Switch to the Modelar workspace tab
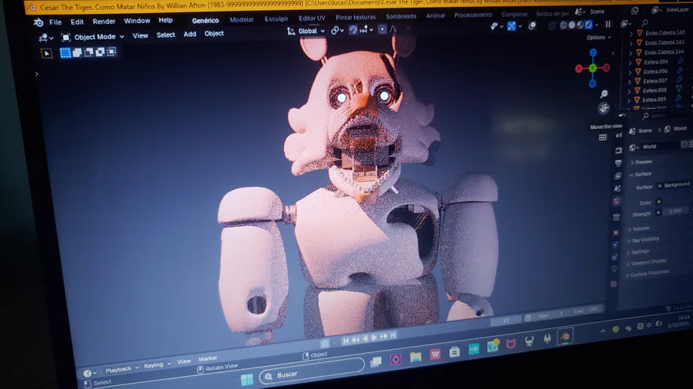The image size is (693, 389). point(242,20)
